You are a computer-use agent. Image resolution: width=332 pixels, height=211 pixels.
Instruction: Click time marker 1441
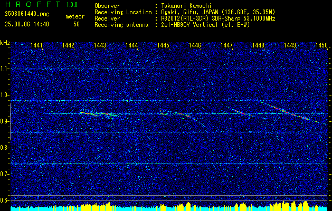tap(36, 45)
